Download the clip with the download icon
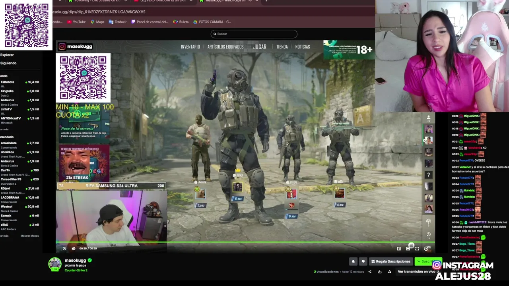Image resolution: width=509 pixels, height=286 pixels. [380, 272]
